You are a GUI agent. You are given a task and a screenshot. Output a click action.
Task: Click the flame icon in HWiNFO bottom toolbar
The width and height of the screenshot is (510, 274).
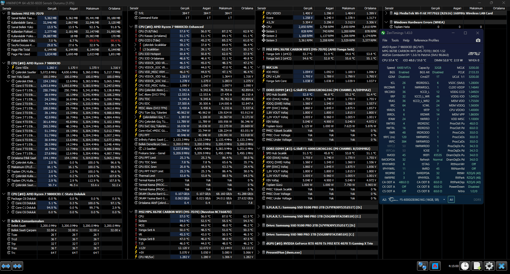(x=435, y=266)
